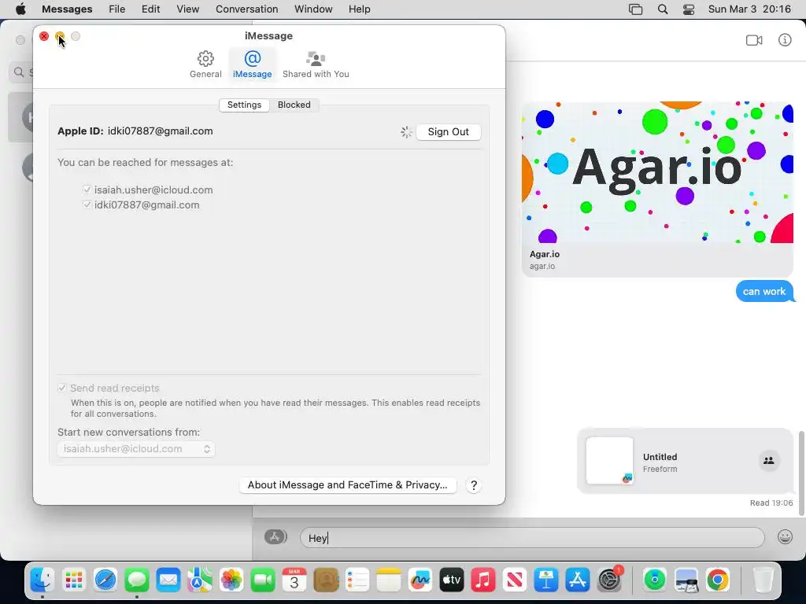Toggle Send read receipts checkbox
806x604 pixels.
pos(62,388)
